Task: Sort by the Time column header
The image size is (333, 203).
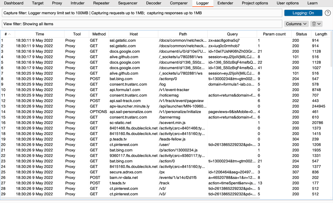Action: (40, 34)
